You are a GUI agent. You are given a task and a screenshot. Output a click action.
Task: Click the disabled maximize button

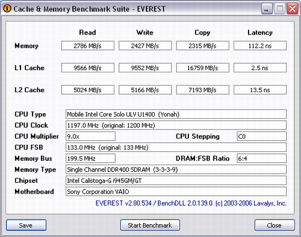[279, 8]
